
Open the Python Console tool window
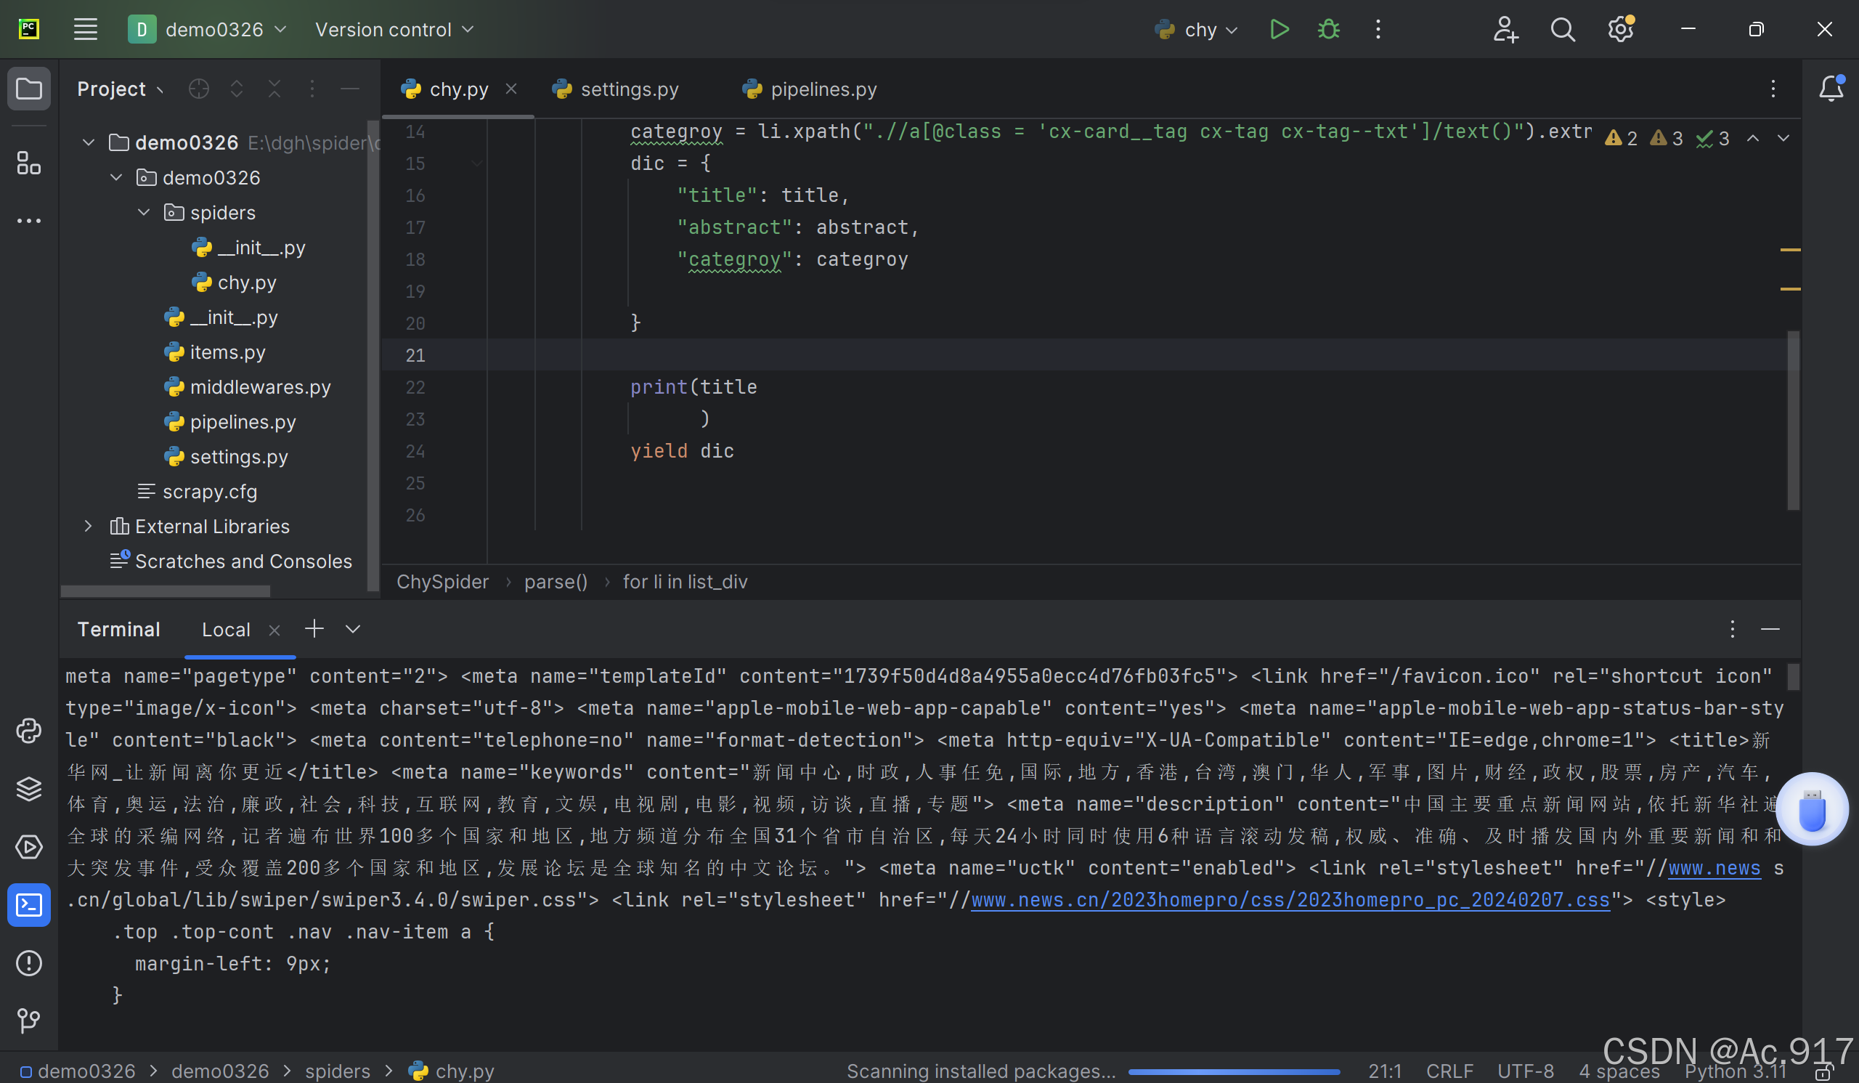(29, 731)
